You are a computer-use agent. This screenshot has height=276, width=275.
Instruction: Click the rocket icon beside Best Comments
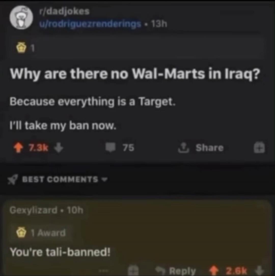click(13, 180)
